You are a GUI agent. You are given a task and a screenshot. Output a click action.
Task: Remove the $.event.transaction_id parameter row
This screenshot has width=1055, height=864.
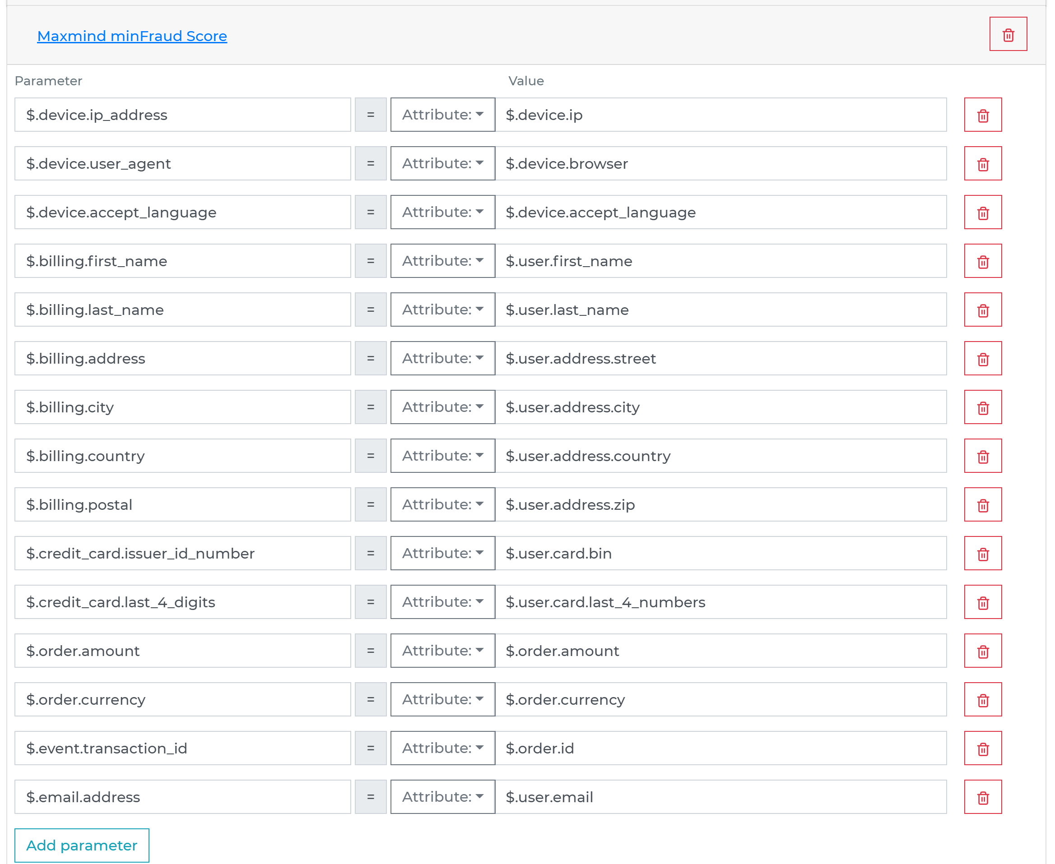coord(982,749)
